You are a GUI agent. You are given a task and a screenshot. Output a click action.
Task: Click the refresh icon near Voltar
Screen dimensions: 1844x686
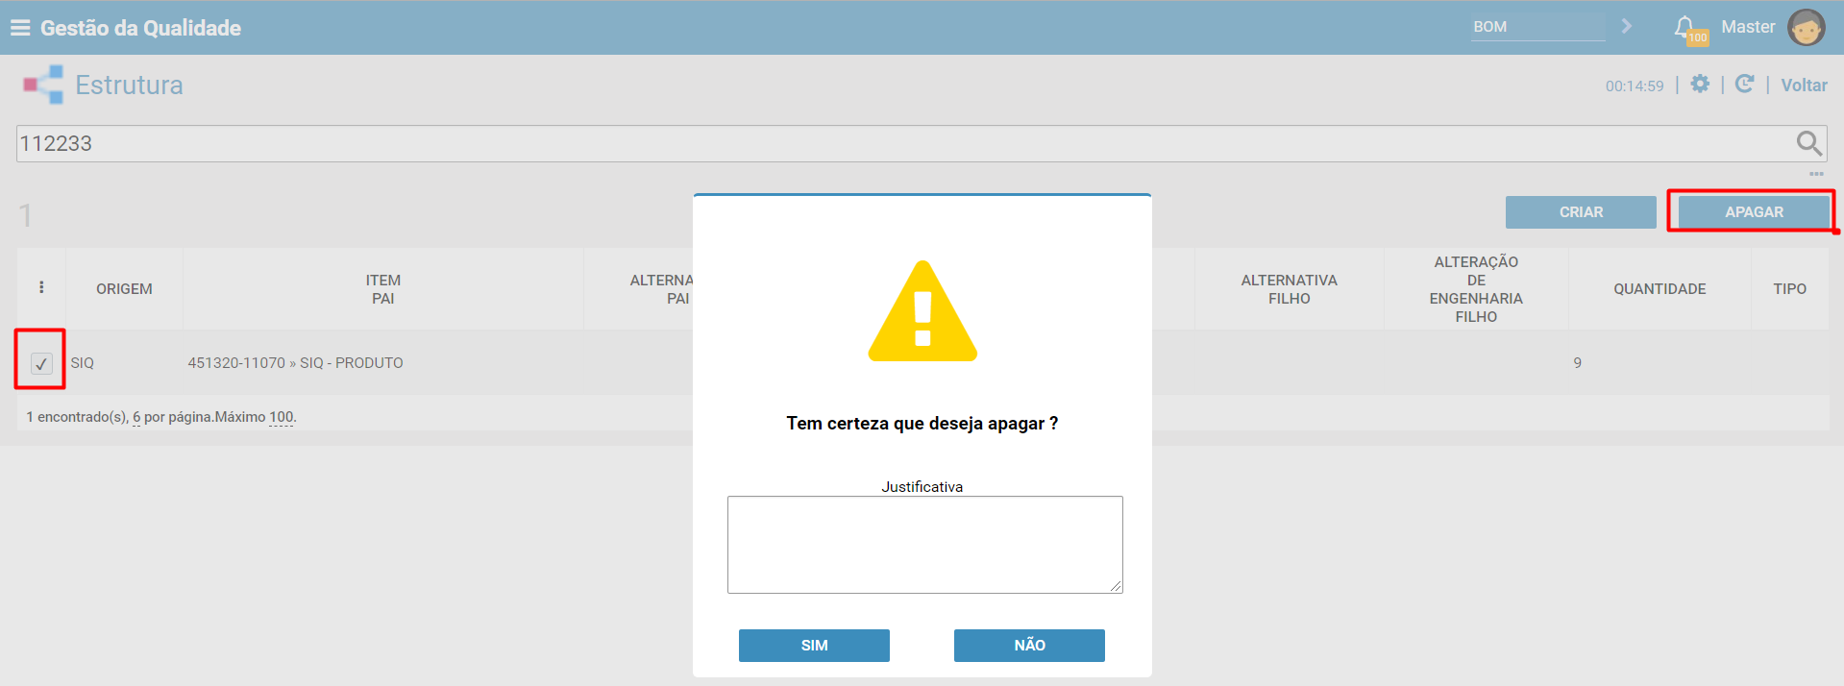coord(1745,84)
